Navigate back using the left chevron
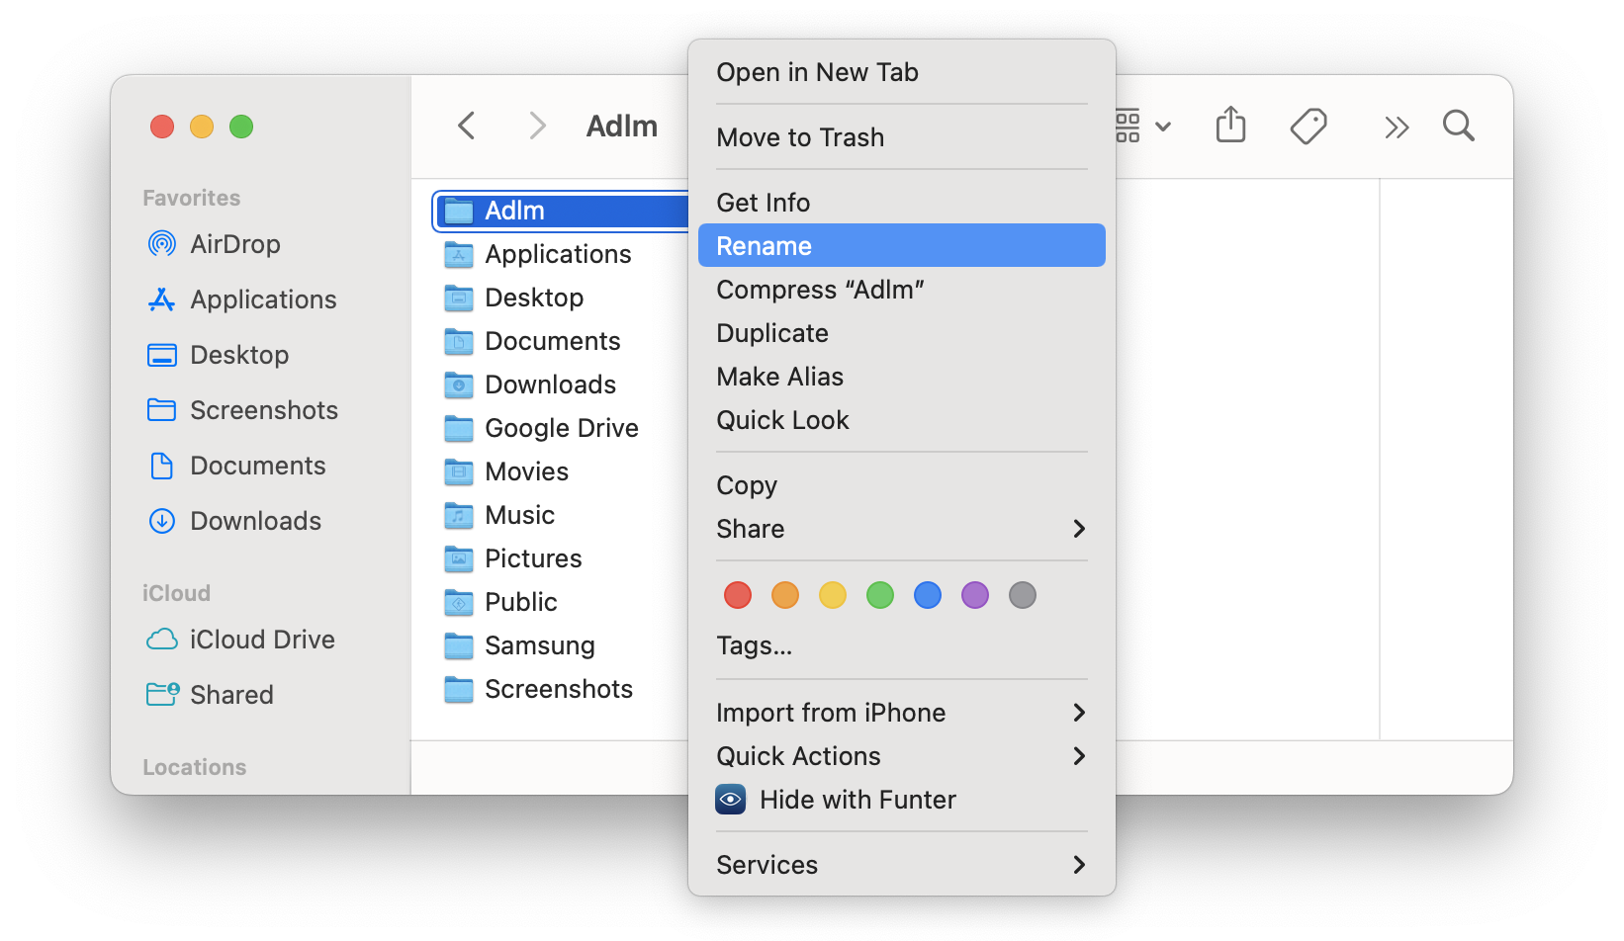This screenshot has height=941, width=1624. (466, 126)
